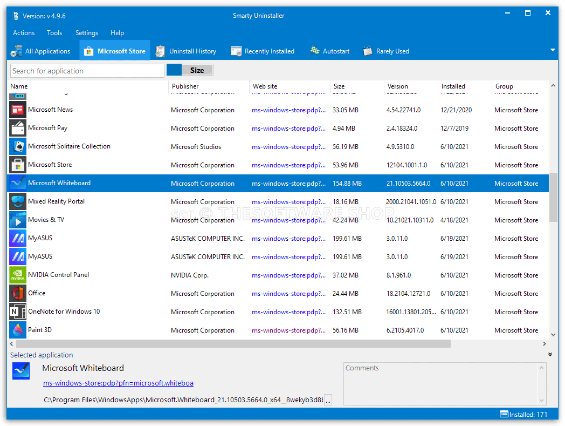
Task: Switch to the All Applications tab
Action: click(x=41, y=51)
